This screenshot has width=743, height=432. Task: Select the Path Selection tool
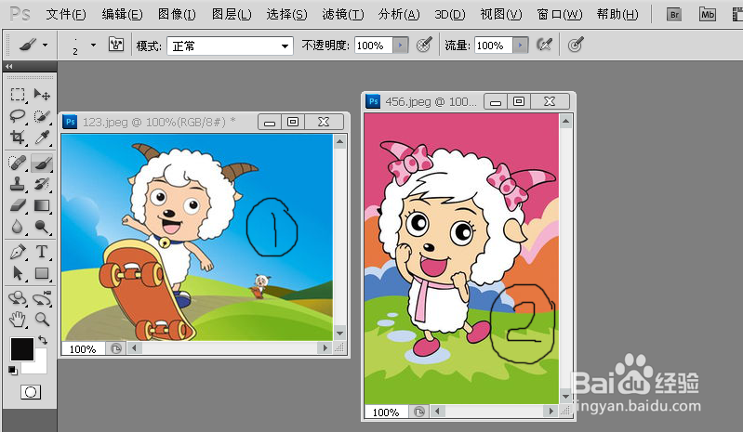point(18,273)
